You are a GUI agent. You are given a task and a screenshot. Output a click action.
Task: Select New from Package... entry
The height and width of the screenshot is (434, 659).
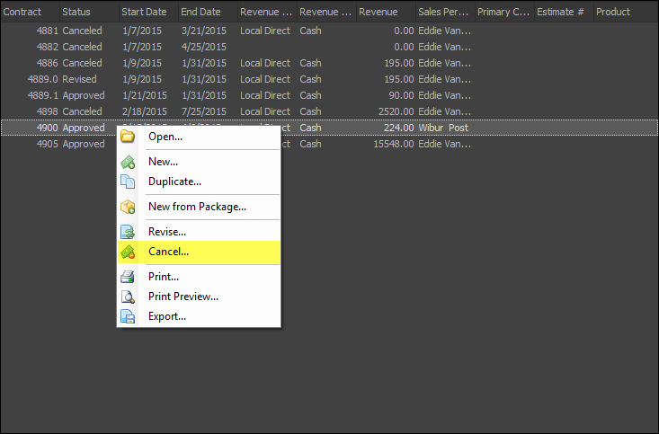coord(199,207)
